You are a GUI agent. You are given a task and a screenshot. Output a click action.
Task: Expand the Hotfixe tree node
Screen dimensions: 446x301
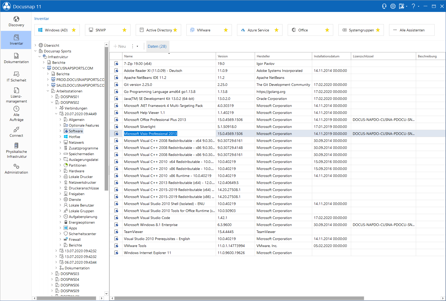coord(61,137)
